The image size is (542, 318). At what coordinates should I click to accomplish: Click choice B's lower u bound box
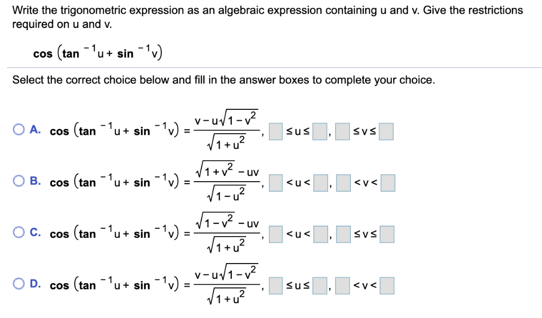pyautogui.click(x=276, y=182)
